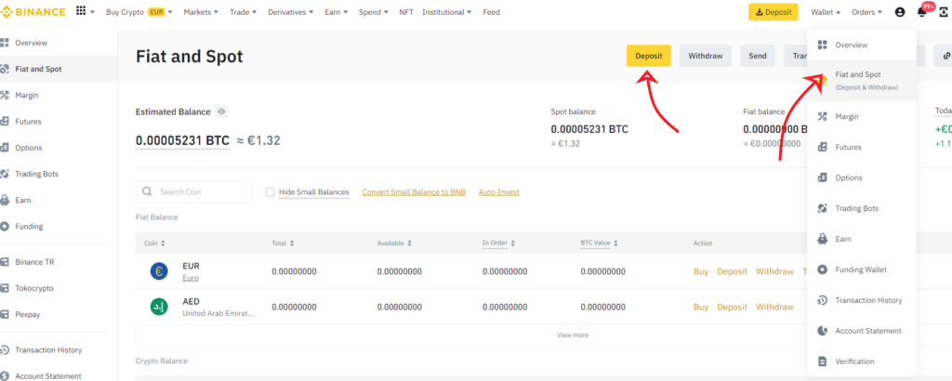Click Funding Wallet icon in dropdown
The image size is (952, 381).
[x=823, y=269]
